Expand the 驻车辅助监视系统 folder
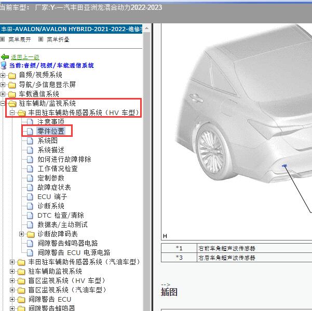The height and width of the screenshot is (311, 312). pos(12,272)
